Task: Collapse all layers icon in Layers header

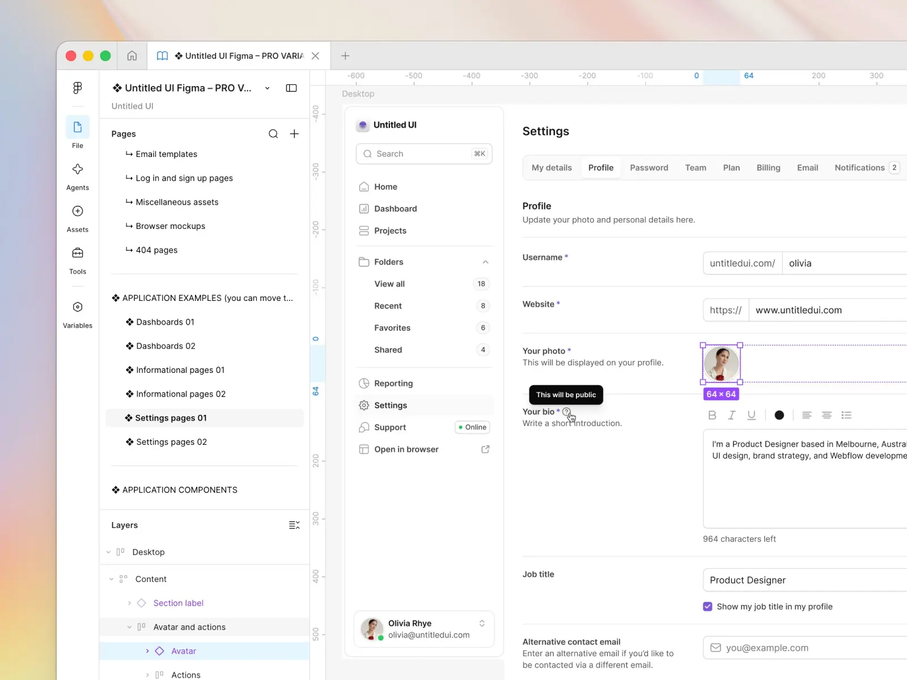Action: click(x=294, y=525)
